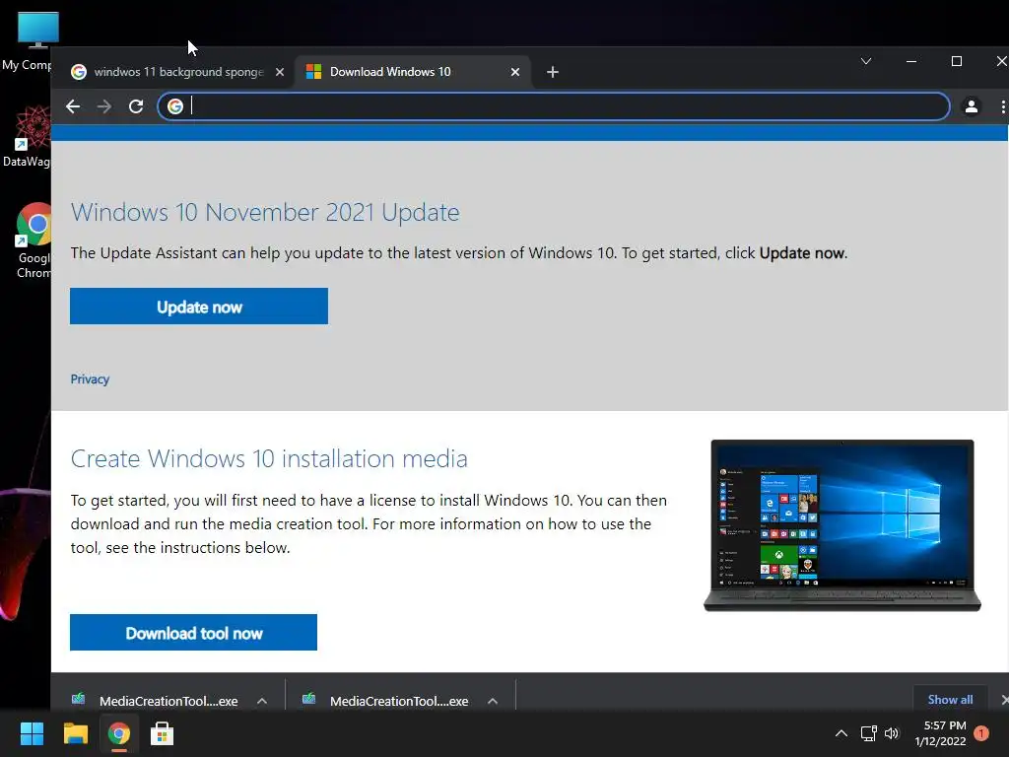Click the 'Windows 10 November 2021 Update' heading
Image resolution: width=1009 pixels, height=757 pixels.
pos(265,213)
